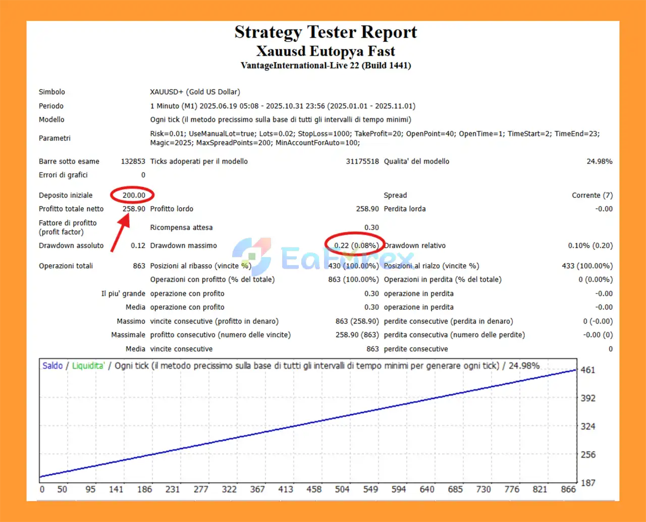Screen dimensions: 646x522
Task: Select the blue Saldo legend label
Action: click(52, 366)
